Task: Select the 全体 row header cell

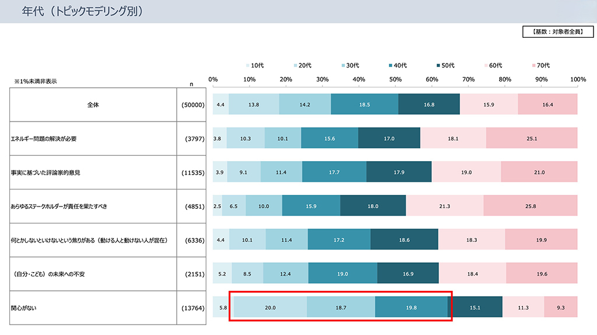Action: click(x=93, y=105)
